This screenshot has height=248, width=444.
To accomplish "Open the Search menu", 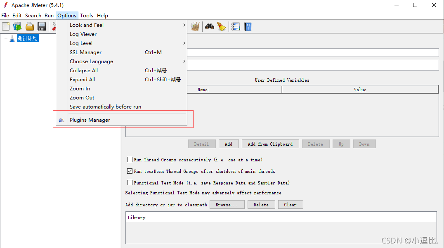I will click(x=33, y=16).
